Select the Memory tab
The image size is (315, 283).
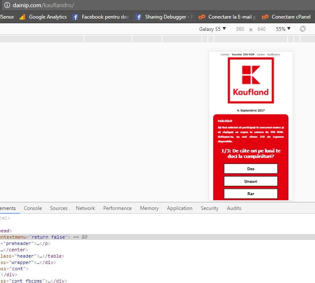149,208
